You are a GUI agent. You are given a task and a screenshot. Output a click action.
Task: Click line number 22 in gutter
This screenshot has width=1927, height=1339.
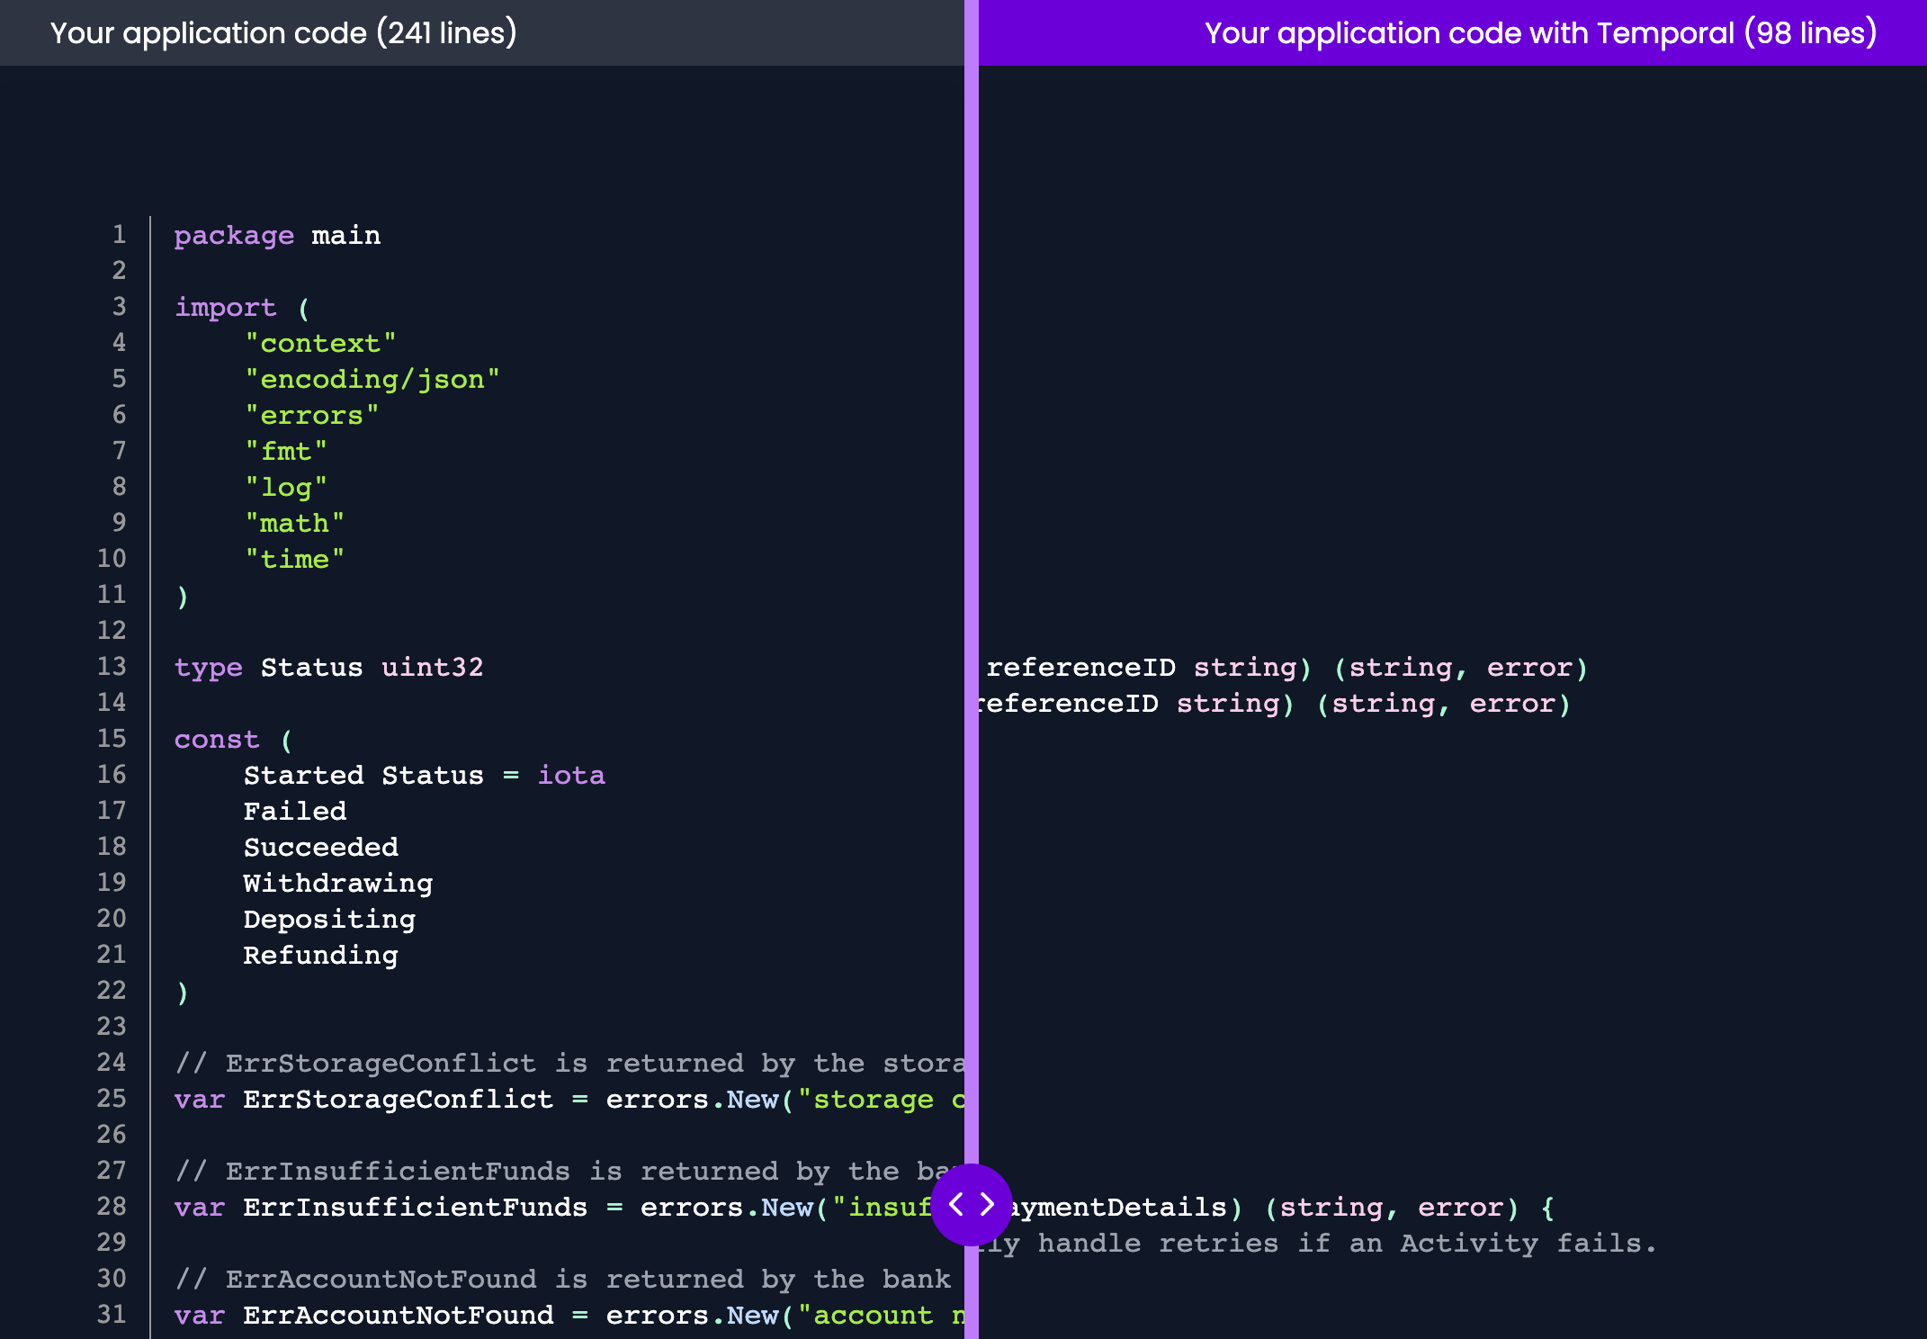[112, 991]
